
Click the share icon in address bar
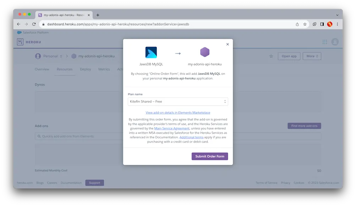[x=297, y=24]
